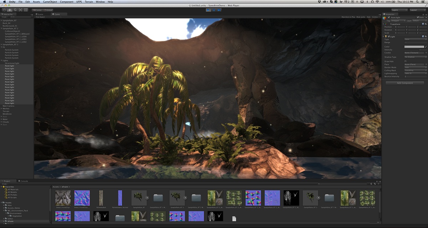The width and height of the screenshot is (428, 228).
Task: Open the Layer dropdown set to Default
Action: [x=419, y=20]
